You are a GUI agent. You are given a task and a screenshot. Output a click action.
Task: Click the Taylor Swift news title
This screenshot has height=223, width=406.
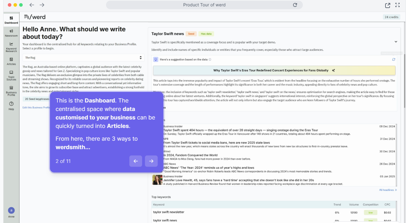point(168,34)
